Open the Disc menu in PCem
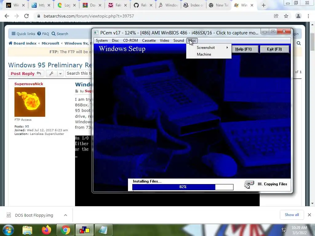 click(115, 41)
